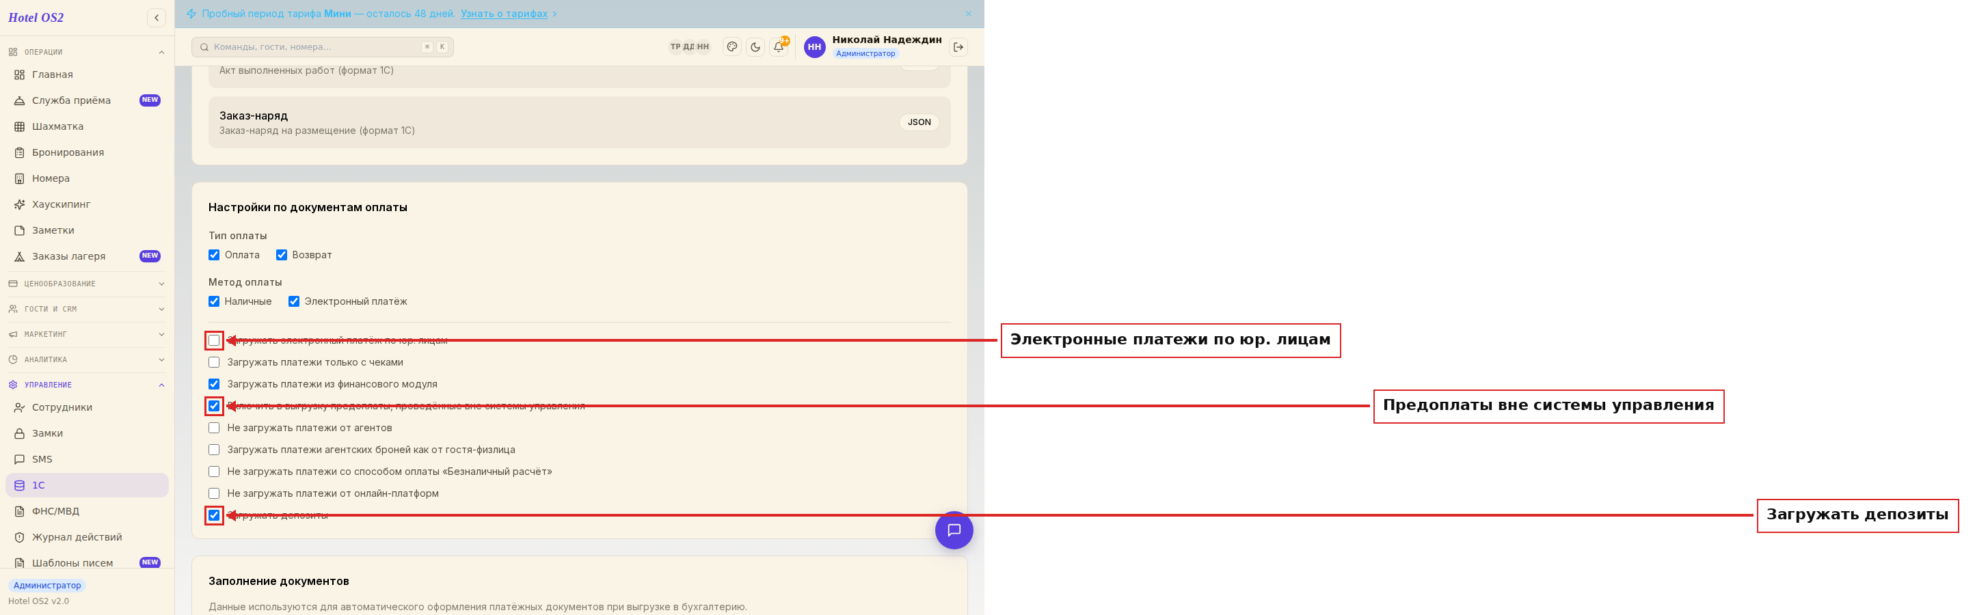This screenshot has height=615, width=1975.
Task: Enable Не загружать платежи от агентов
Action: tap(214, 428)
